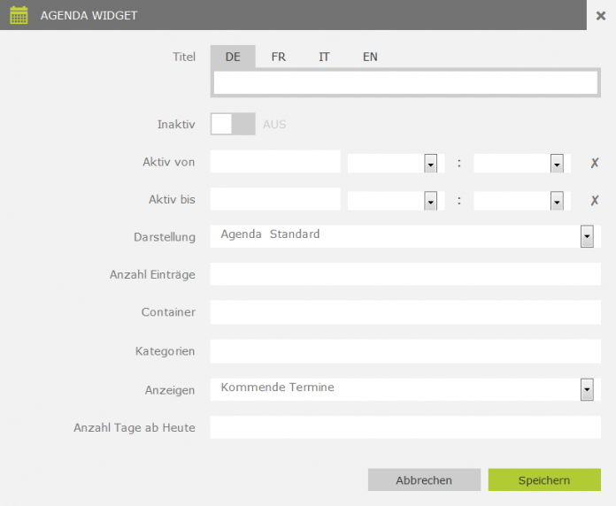Screen dimensions: 616x506
Task: Focus the Aktiv bis date field
Action: pos(275,199)
